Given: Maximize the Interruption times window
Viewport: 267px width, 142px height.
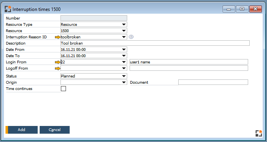Looking at the screenshot, I should coord(242,9).
